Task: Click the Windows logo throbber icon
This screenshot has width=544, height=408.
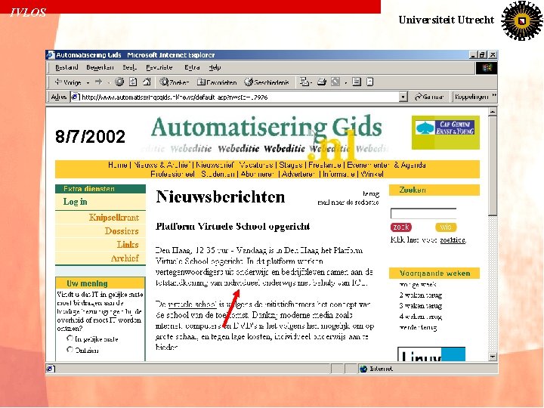Action: [487, 68]
